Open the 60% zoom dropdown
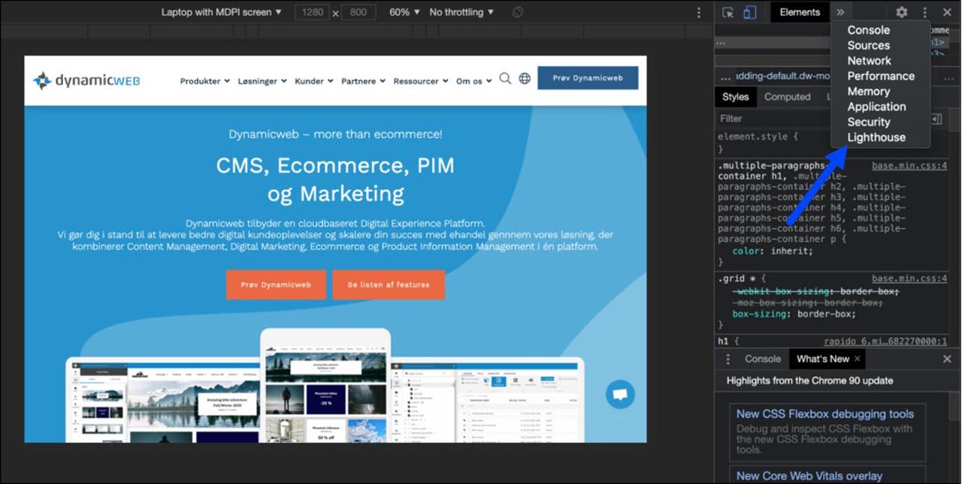Image resolution: width=962 pixels, height=484 pixels. pyautogui.click(x=404, y=12)
